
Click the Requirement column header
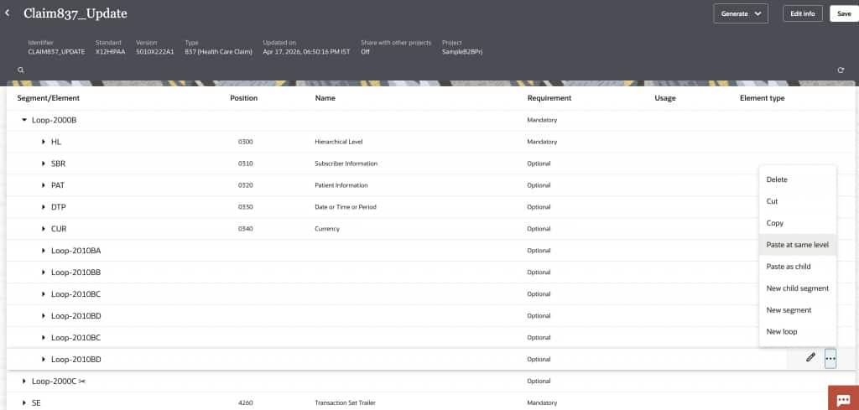(549, 98)
